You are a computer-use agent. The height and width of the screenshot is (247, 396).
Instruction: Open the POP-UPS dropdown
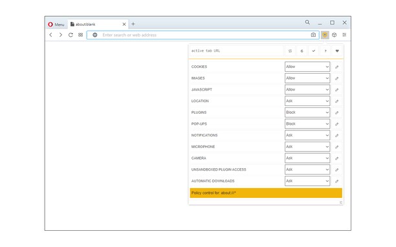pyautogui.click(x=307, y=124)
